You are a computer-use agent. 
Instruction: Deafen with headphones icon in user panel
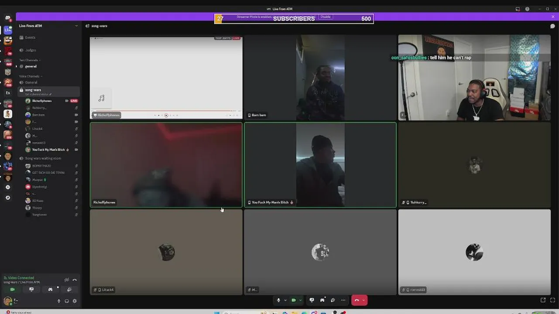tap(67, 301)
